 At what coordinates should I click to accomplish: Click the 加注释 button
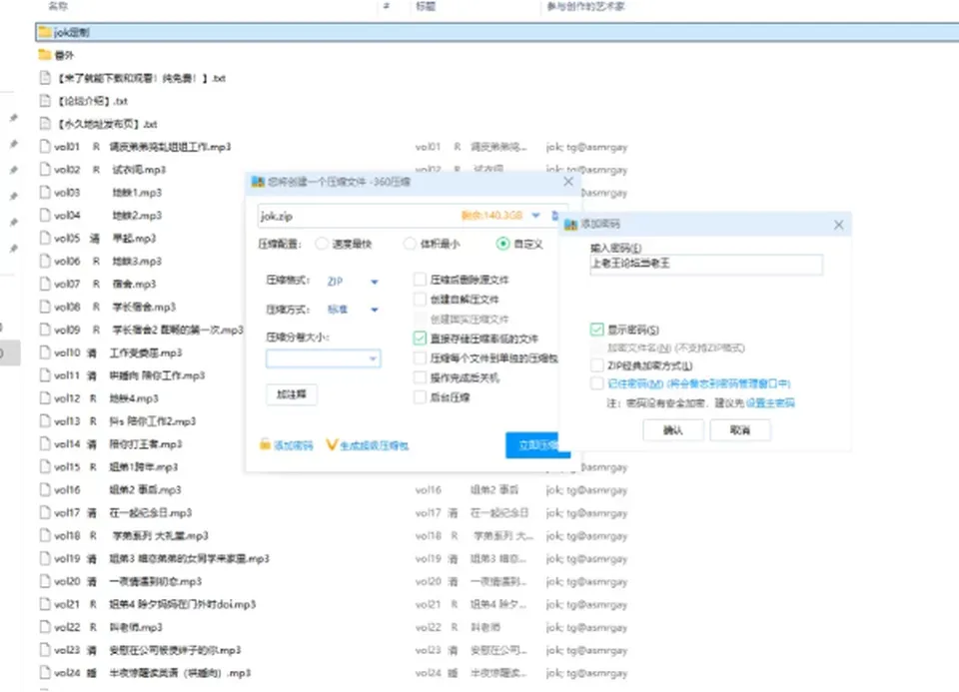(292, 394)
